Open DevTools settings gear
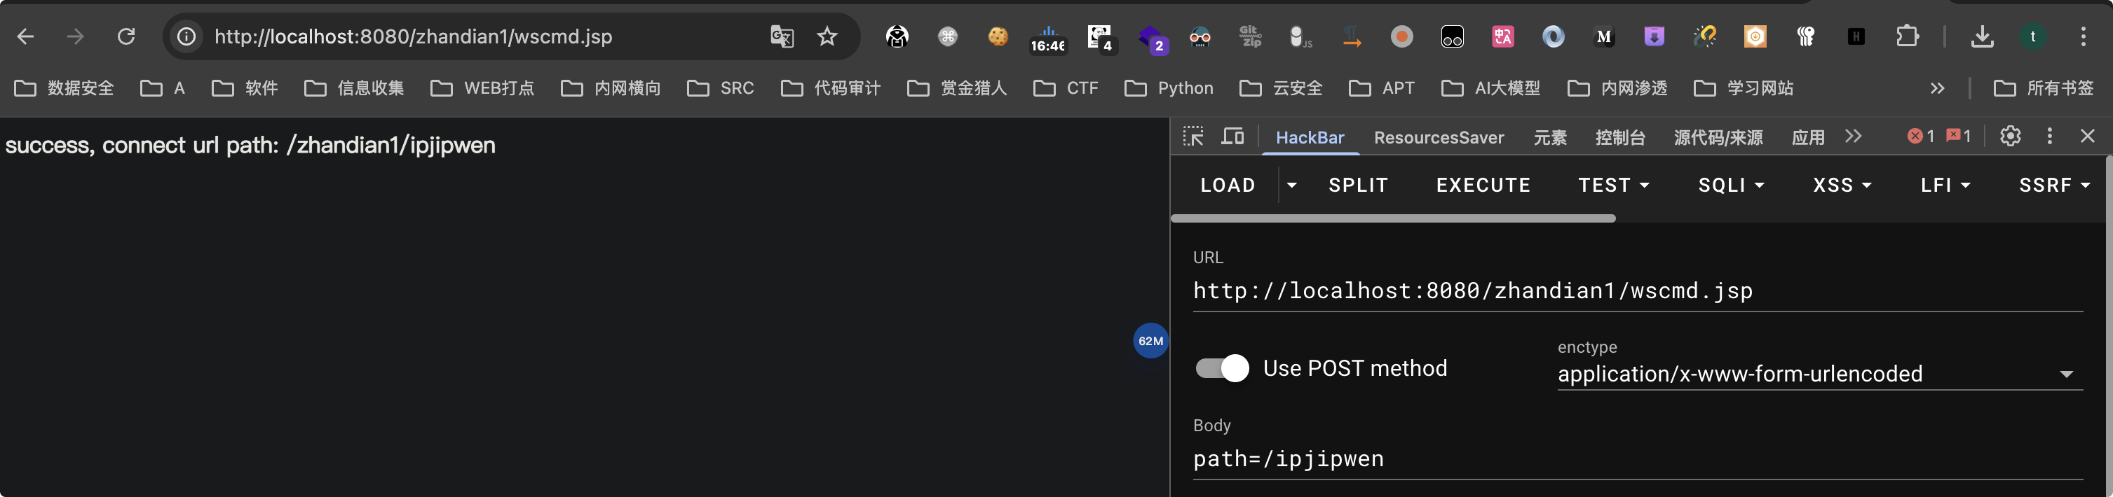This screenshot has height=497, width=2113. pyautogui.click(x=2010, y=136)
